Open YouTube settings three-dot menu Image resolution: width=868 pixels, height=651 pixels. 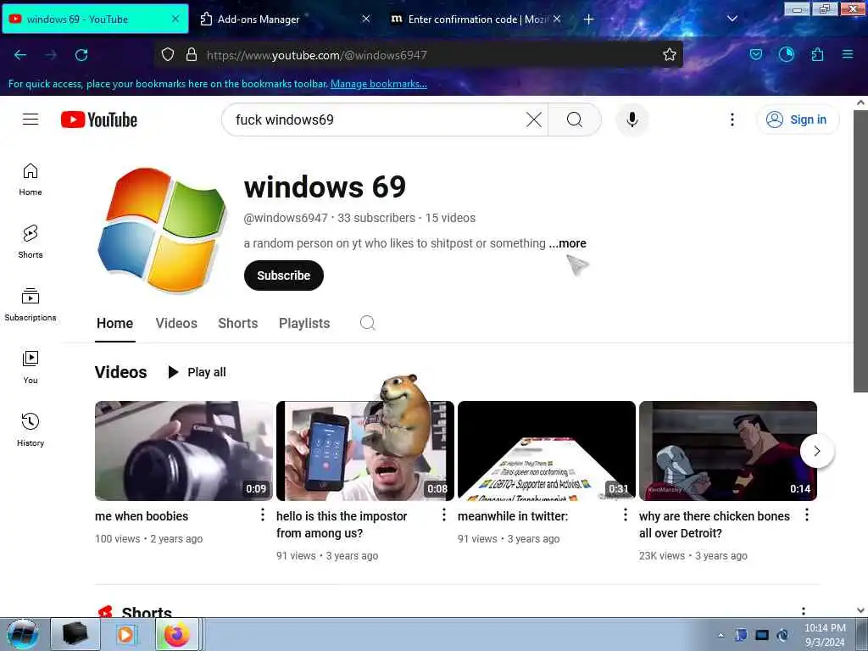coord(732,120)
